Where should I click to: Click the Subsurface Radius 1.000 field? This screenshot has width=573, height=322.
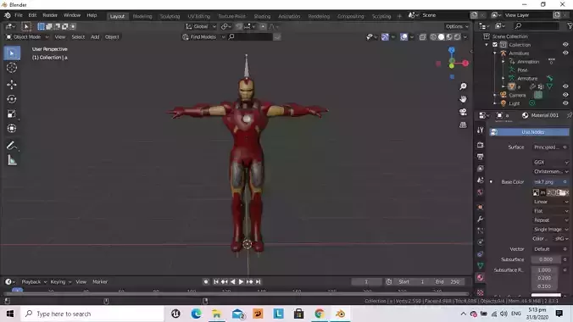point(544,270)
